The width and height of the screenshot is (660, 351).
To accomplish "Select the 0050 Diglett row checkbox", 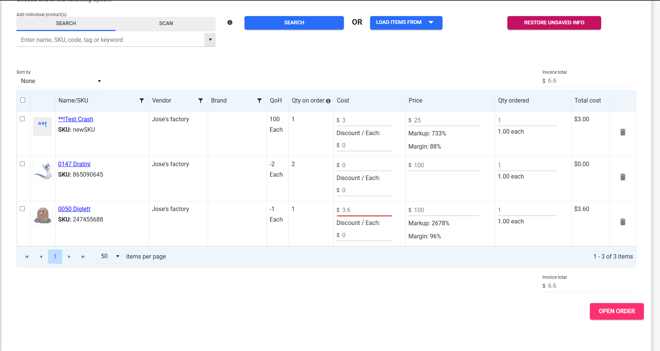I will click(22, 209).
